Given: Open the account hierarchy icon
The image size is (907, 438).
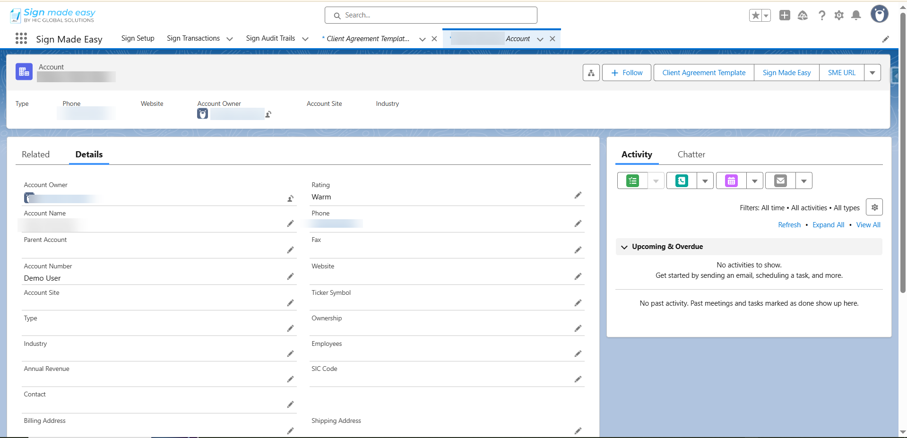Looking at the screenshot, I should coord(591,73).
